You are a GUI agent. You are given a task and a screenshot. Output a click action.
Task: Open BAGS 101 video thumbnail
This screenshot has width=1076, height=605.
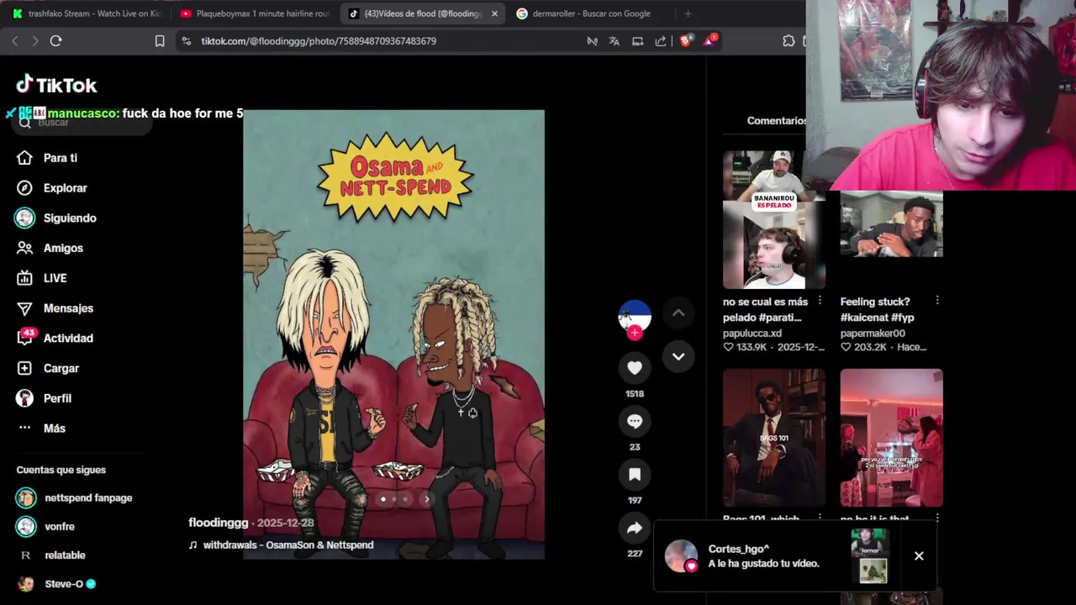pos(773,438)
